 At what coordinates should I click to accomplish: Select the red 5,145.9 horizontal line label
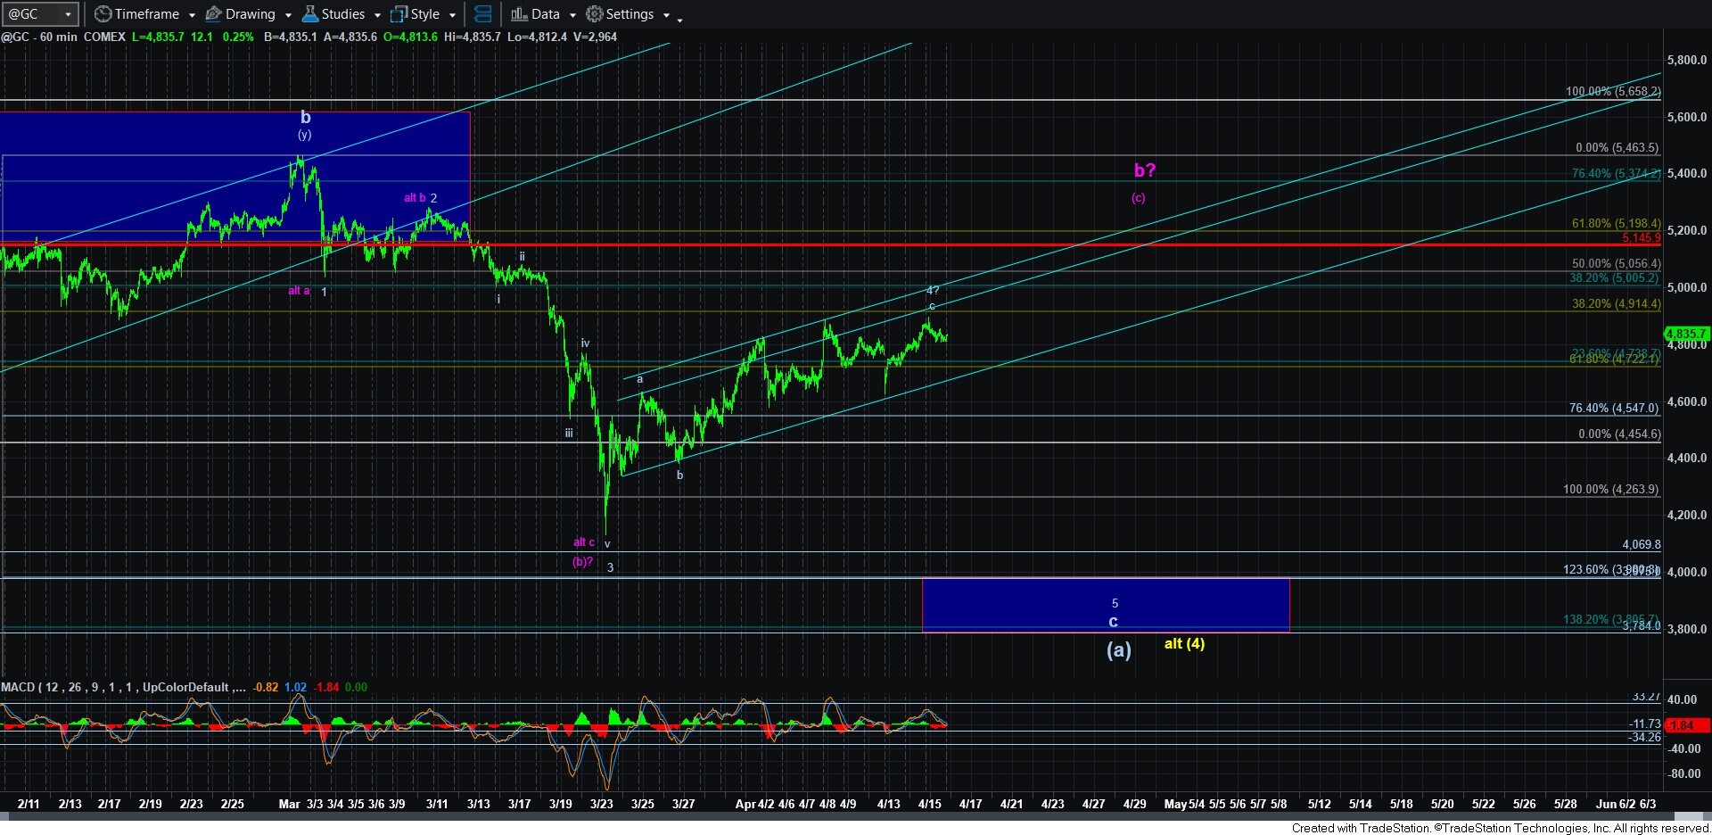pyautogui.click(x=1641, y=238)
